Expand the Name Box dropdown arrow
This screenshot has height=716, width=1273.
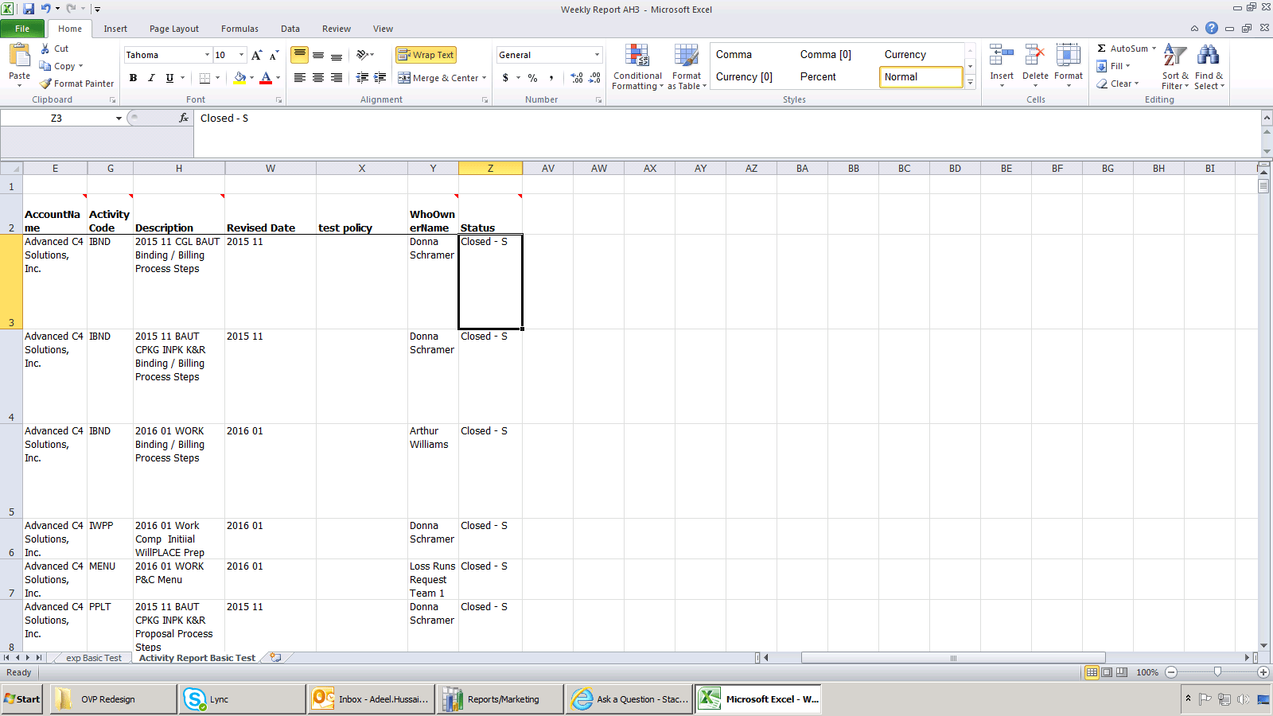pyautogui.click(x=119, y=118)
